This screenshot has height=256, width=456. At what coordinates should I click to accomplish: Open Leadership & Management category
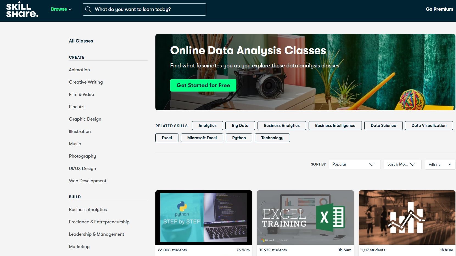coord(96,234)
